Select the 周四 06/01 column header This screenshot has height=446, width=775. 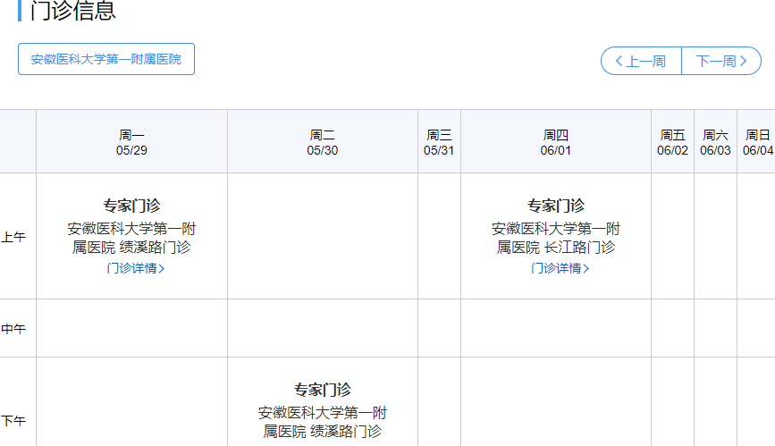556,142
